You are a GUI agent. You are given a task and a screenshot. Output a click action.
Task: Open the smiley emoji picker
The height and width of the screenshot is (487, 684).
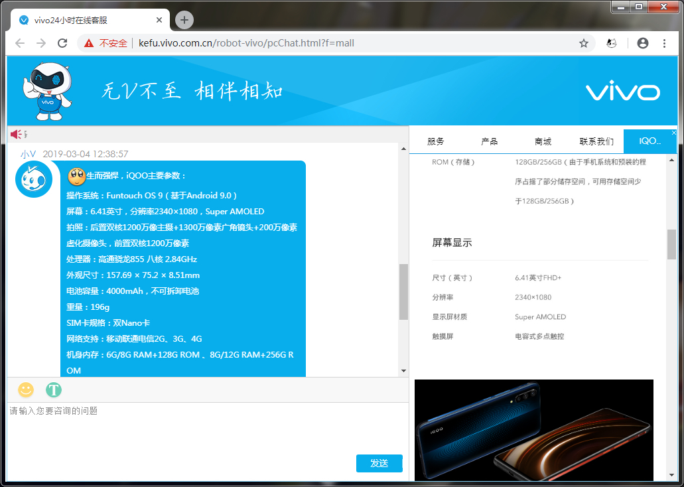coord(26,389)
